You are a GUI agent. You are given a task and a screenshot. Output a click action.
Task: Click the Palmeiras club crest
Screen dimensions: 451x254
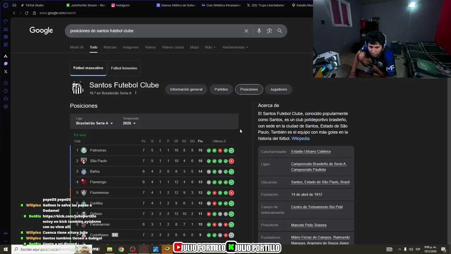point(84,150)
